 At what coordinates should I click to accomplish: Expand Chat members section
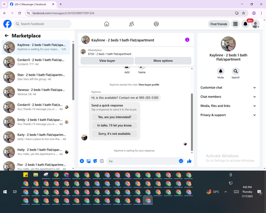(x=228, y=97)
